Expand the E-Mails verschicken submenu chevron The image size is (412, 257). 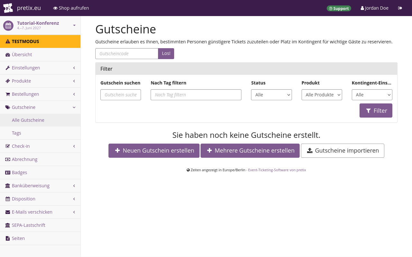click(74, 212)
